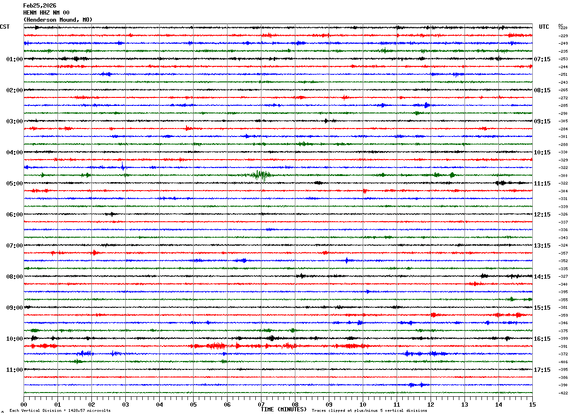This screenshot has height=417, width=570.
Task: Click the UTC timezone label
Action: click(x=544, y=27)
